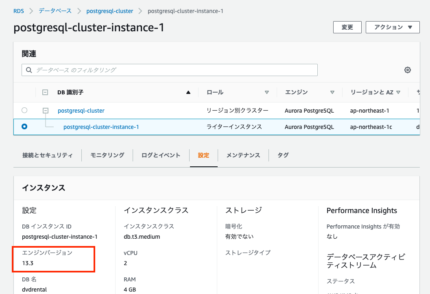
Task: Click the search magnifier in the filter field
Action: [x=28, y=70]
